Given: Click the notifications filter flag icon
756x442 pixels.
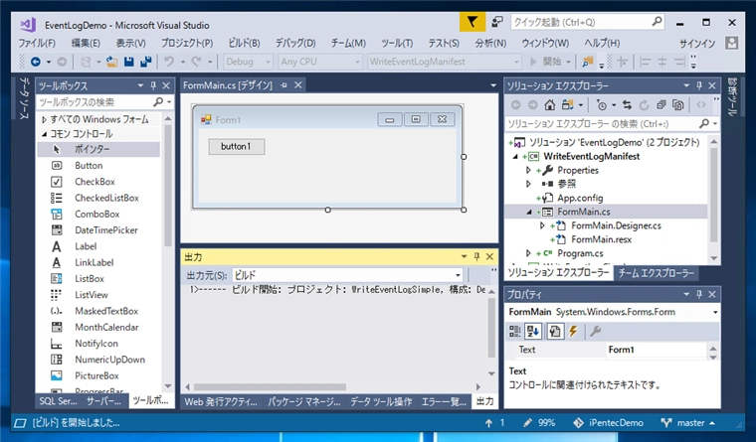Looking at the screenshot, I should [472, 22].
